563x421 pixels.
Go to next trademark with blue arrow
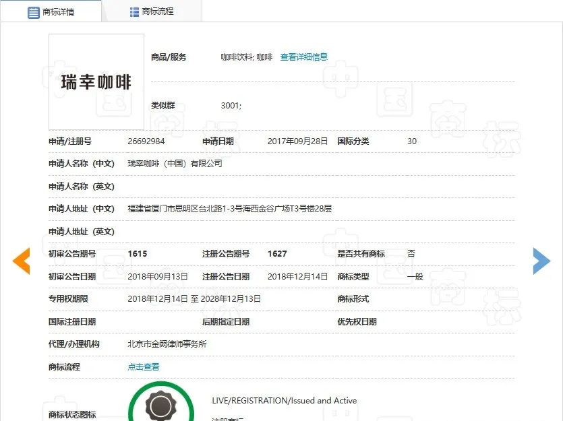click(x=541, y=261)
